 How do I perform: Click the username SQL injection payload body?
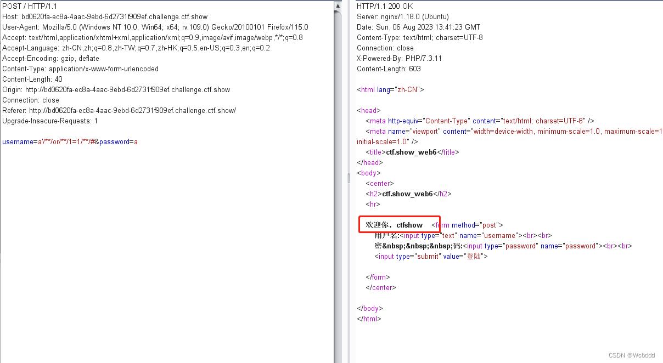49,141
